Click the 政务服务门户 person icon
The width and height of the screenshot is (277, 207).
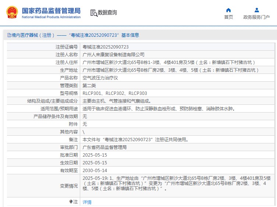pyautogui.click(x=256, y=10)
